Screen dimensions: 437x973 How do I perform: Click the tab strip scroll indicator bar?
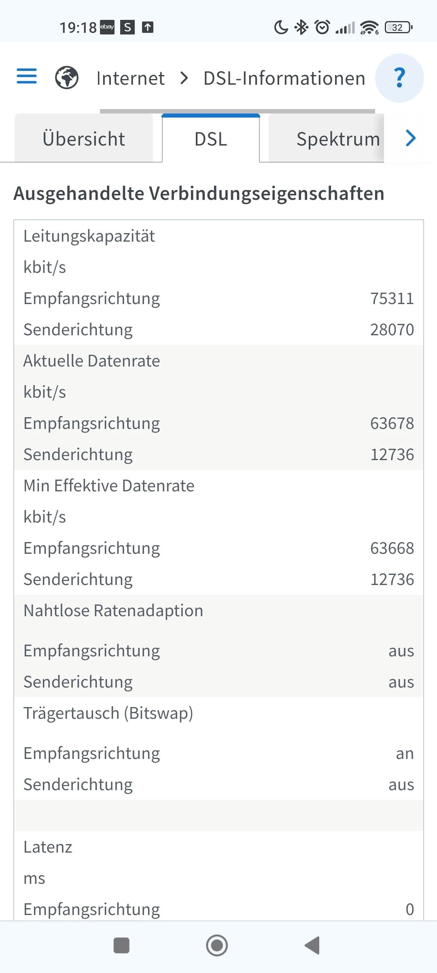[237, 111]
